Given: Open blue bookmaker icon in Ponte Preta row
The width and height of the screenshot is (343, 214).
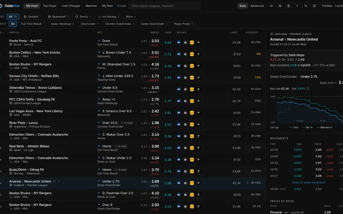Looking at the screenshot, I should click(179, 42).
